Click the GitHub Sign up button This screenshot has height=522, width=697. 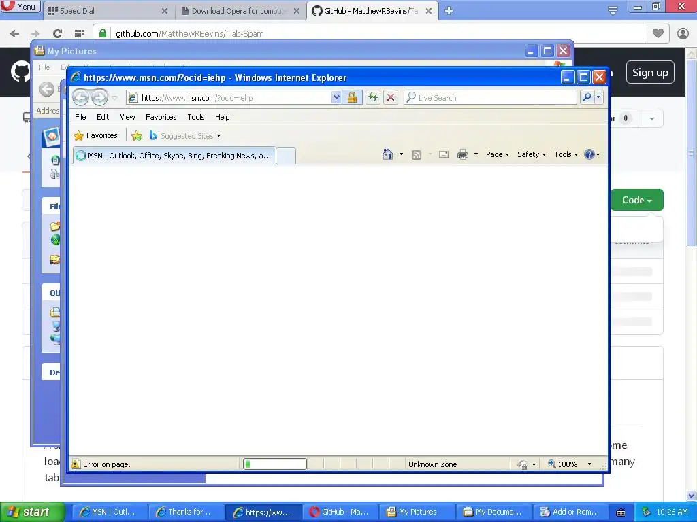[x=650, y=72]
